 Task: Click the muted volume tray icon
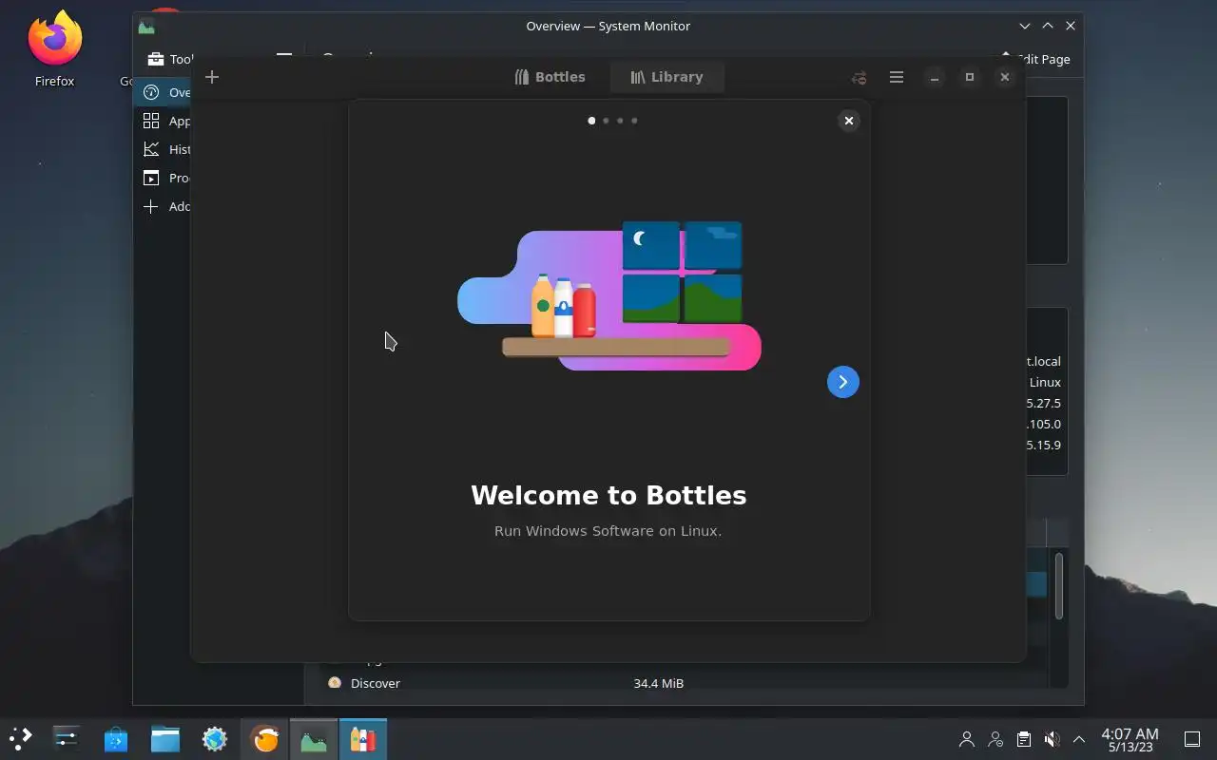tap(1052, 739)
